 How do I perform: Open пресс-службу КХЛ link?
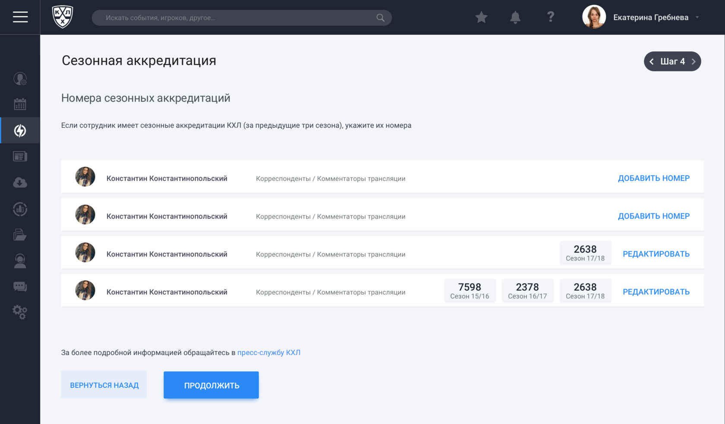point(269,352)
